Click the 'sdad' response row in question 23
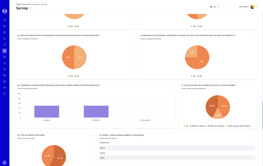The height and width of the screenshot is (166, 263). click(177, 158)
